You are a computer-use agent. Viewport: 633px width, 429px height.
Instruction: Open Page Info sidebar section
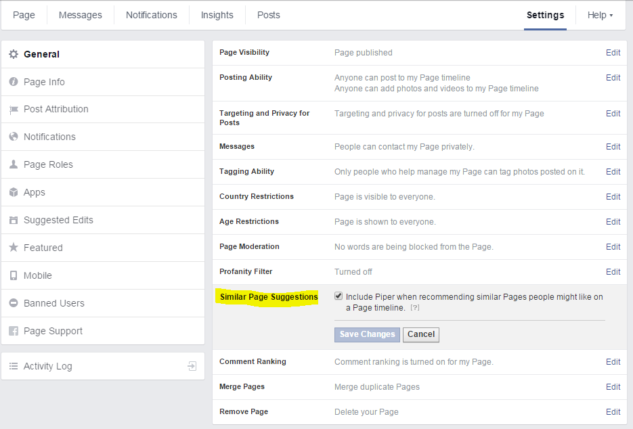(x=103, y=82)
